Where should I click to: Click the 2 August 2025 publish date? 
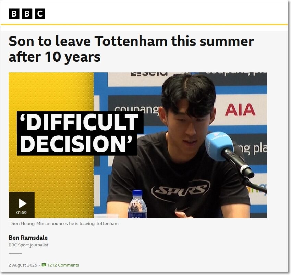click(23, 265)
